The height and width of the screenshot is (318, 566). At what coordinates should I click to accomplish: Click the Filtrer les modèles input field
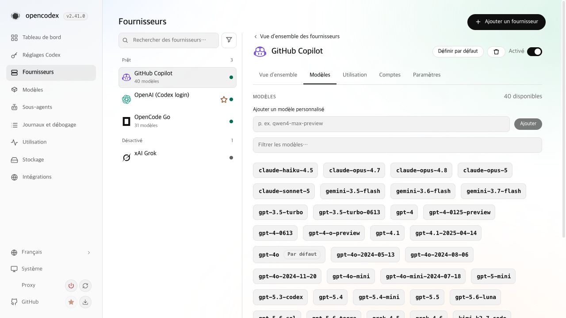point(398,145)
